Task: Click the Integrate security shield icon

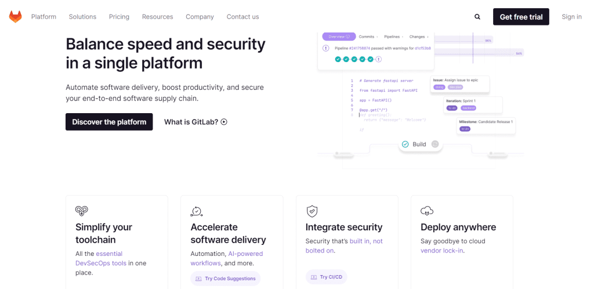Action: pos(312,211)
